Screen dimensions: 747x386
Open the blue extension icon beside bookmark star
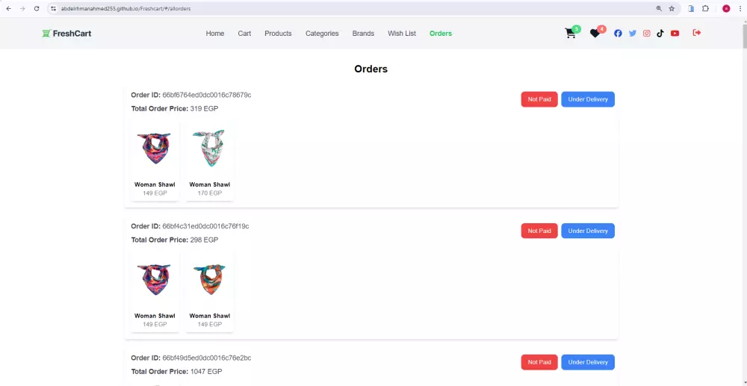pos(691,8)
